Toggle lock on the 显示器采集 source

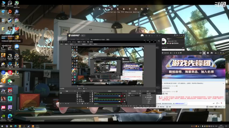coord(92,102)
